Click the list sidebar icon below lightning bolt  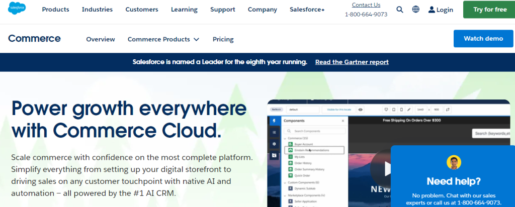pos(274,132)
